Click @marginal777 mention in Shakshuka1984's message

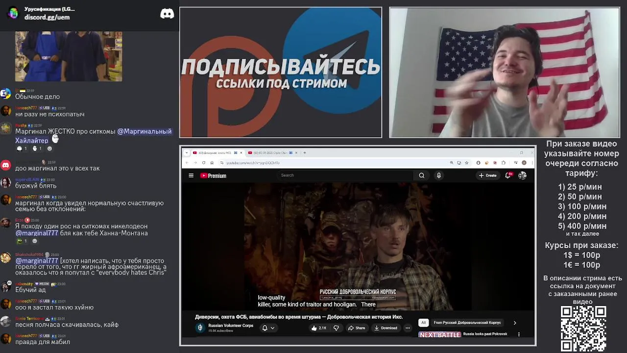pyautogui.click(x=37, y=260)
